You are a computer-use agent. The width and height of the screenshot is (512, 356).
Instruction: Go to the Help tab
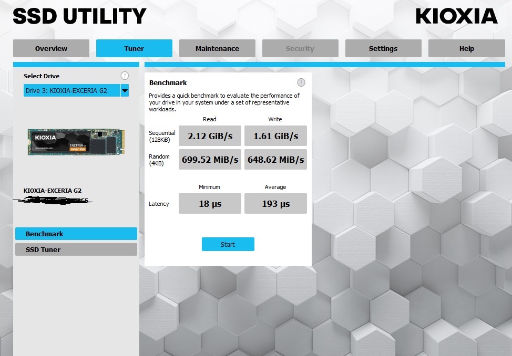[x=467, y=48]
